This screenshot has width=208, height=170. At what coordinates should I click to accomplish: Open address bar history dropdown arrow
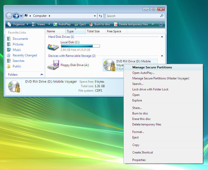(95, 16)
